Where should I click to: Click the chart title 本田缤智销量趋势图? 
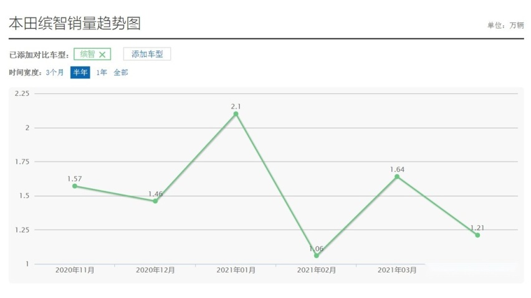75,23
